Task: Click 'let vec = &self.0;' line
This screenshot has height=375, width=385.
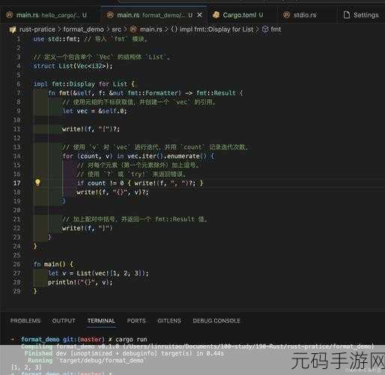Action: click(94, 111)
